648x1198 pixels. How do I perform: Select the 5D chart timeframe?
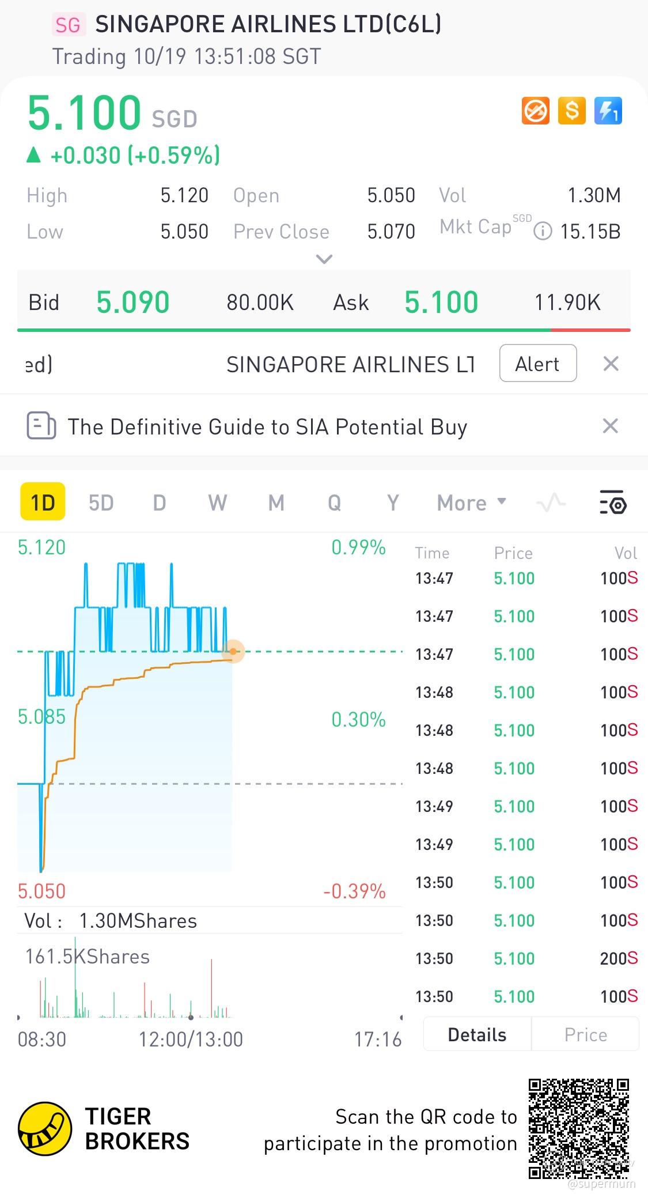pos(101,503)
